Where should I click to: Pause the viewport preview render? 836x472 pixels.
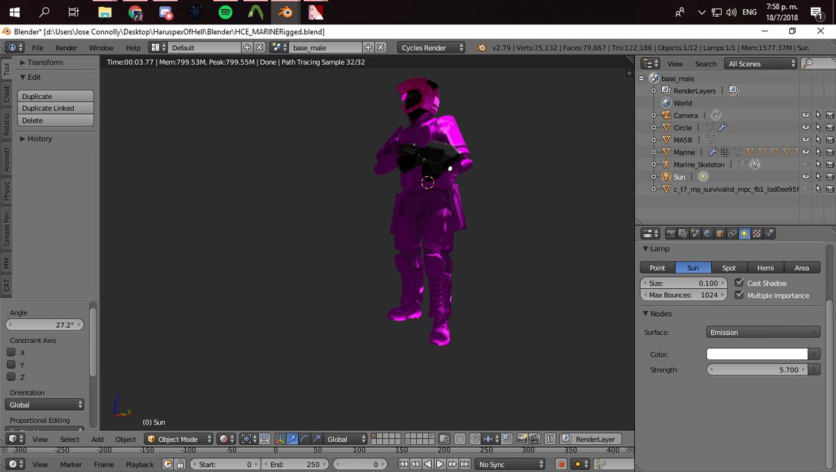pyautogui.click(x=550, y=439)
